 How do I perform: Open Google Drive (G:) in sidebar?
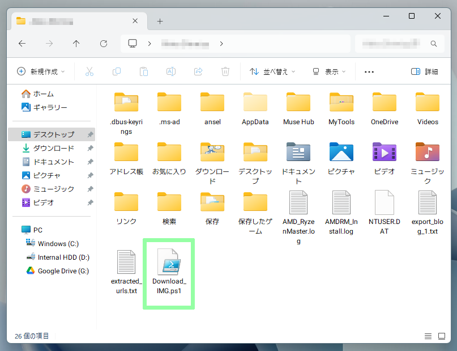coord(63,271)
